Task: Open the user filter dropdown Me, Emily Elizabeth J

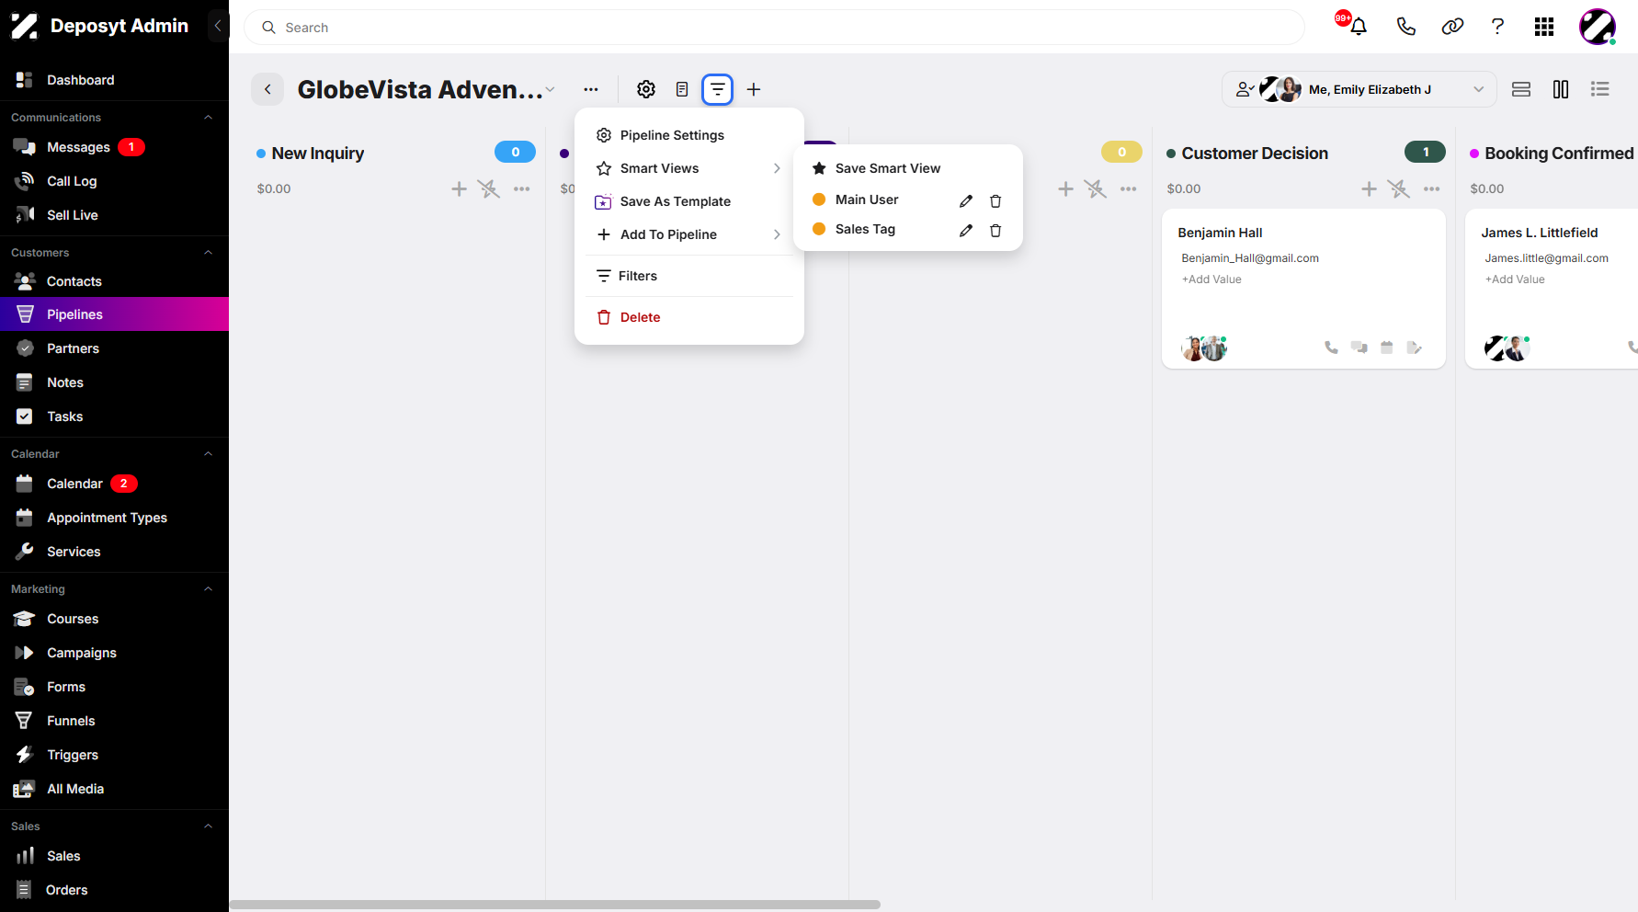Action: click(x=1359, y=89)
